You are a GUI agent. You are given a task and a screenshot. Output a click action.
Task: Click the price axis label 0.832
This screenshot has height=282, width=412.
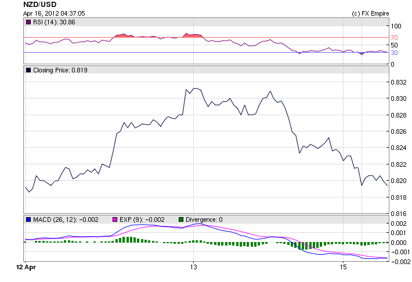click(x=399, y=82)
